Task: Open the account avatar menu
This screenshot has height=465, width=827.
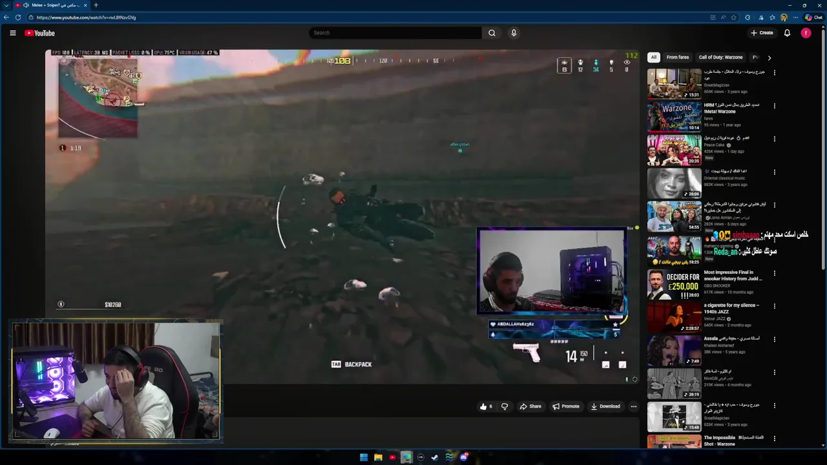Action: click(806, 33)
